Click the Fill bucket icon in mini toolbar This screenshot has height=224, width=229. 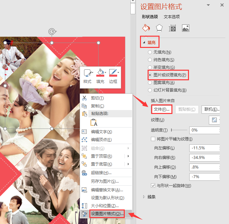[100, 73]
